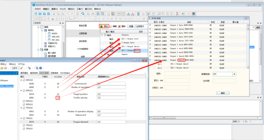Image resolution: width=264 pixels, height=140 pixels.
Task: Collapse the RPDO0 tree node
Action: coord(21,80)
